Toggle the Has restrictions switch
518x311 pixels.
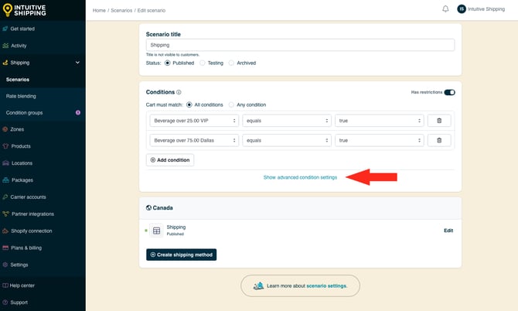(x=450, y=92)
